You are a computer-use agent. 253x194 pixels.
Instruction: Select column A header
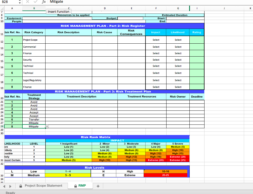(x=12, y=8)
